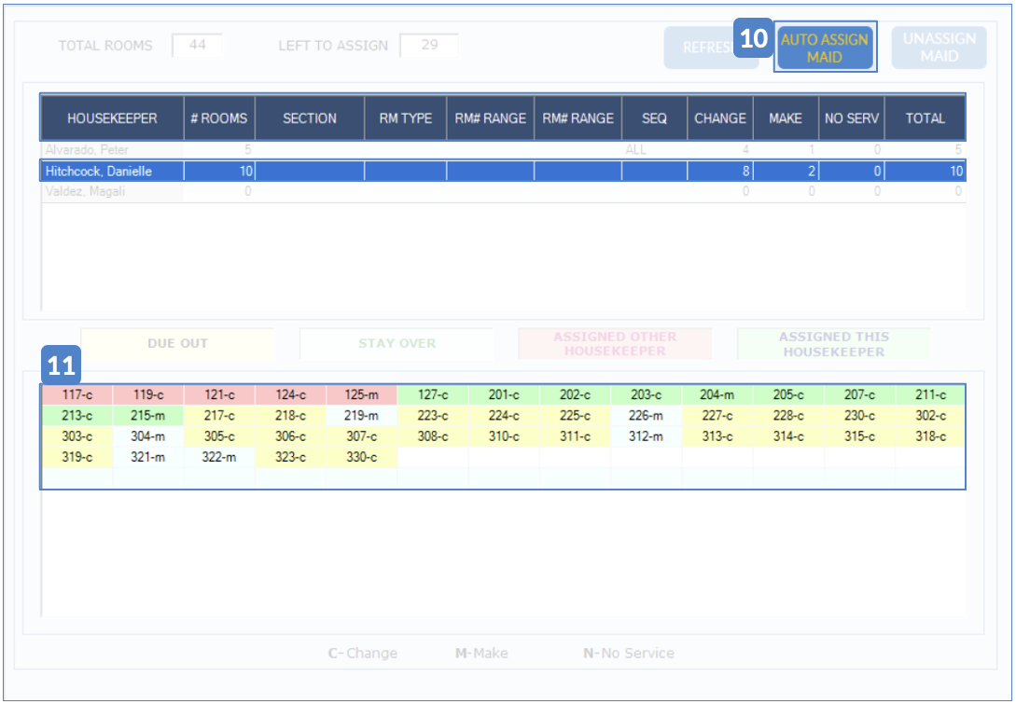Image resolution: width=1016 pixels, height=704 pixels.
Task: Click the Left to Assign field
Action: coord(428,45)
